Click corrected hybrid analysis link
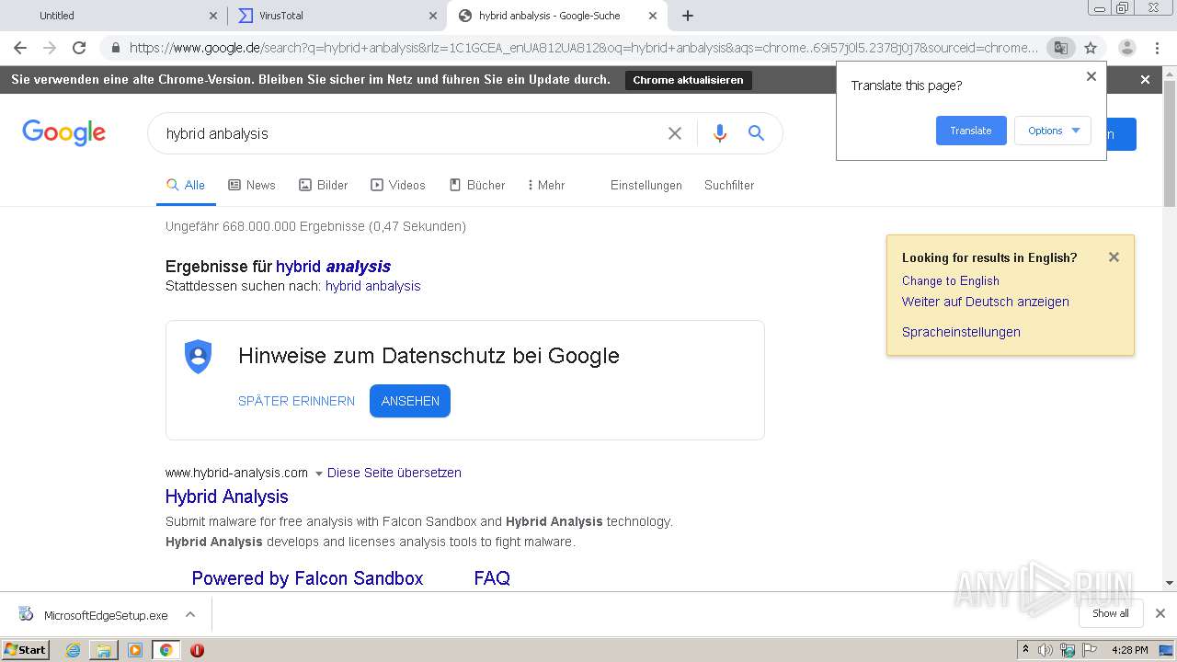This screenshot has width=1177, height=662. pyautogui.click(x=334, y=267)
